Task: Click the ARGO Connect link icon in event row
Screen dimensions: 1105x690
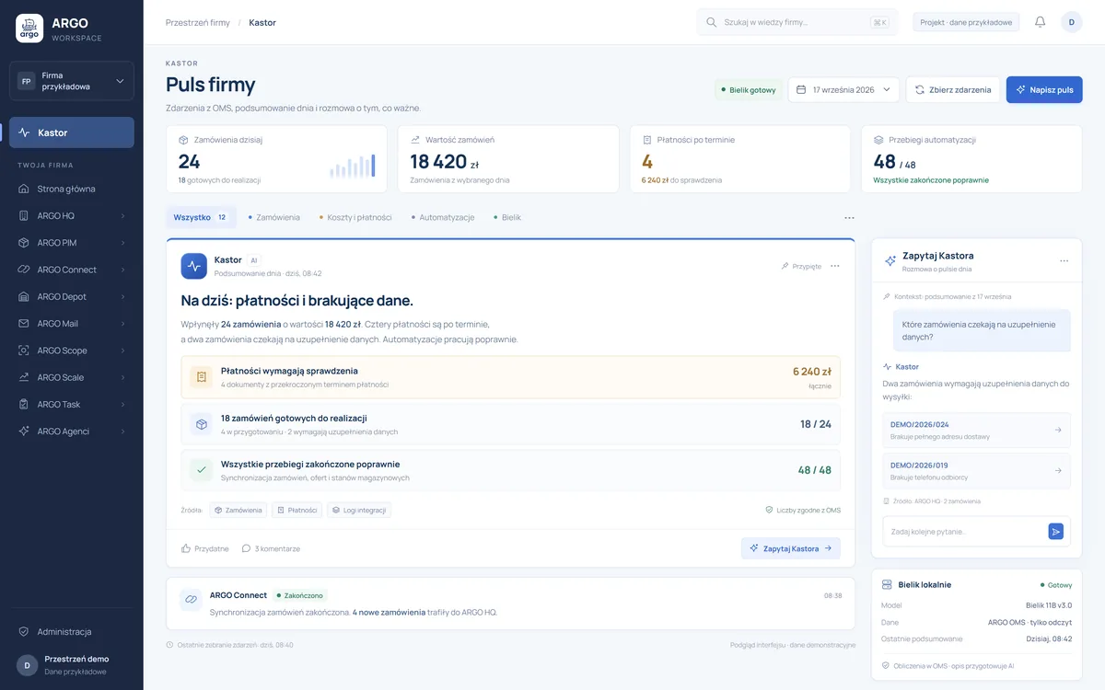Action: (x=191, y=600)
